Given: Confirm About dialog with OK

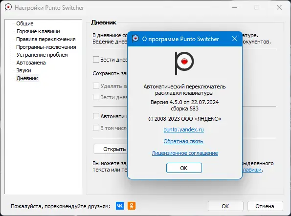Looking at the screenshot, I should coord(184,168).
